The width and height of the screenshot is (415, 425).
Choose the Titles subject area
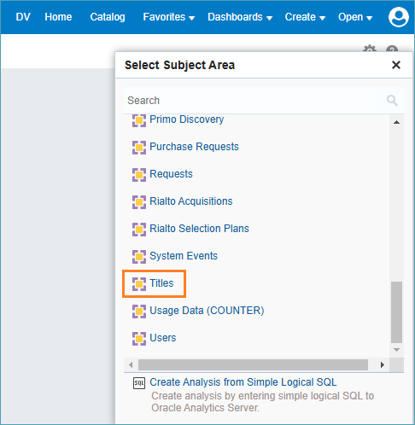[x=161, y=283]
